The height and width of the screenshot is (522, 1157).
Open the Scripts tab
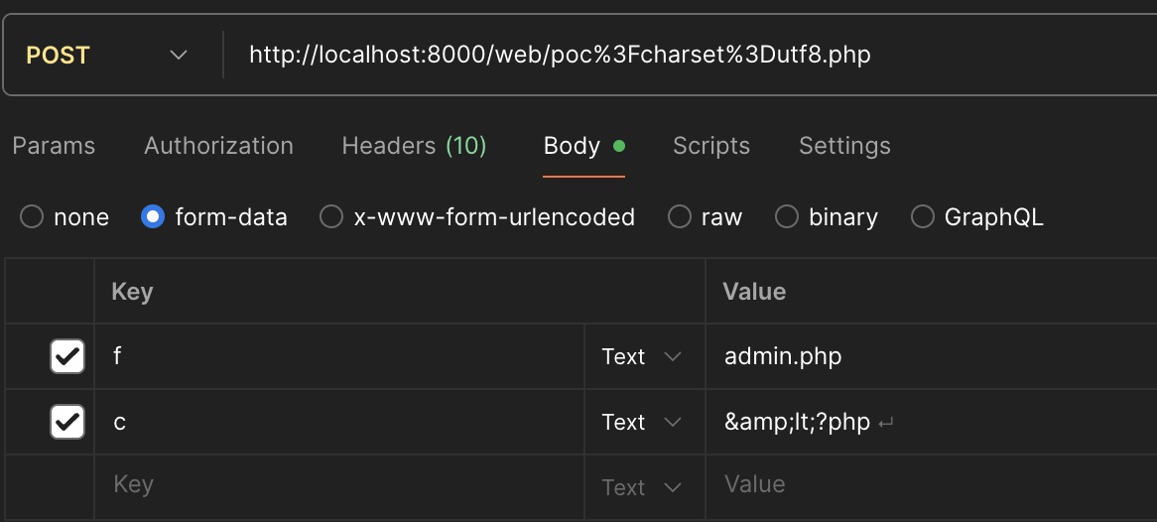(x=710, y=146)
